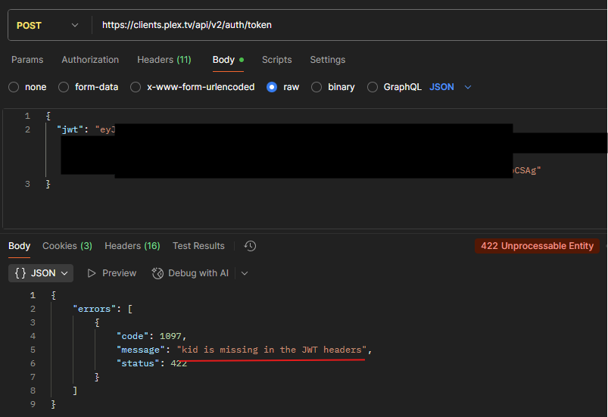Click the "message" key in response
Screen dimensions: 608x417
click(x=141, y=350)
